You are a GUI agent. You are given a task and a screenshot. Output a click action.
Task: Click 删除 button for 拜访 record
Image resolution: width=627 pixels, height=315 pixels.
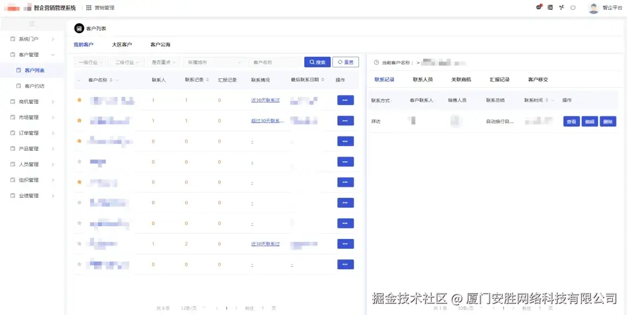pos(608,121)
